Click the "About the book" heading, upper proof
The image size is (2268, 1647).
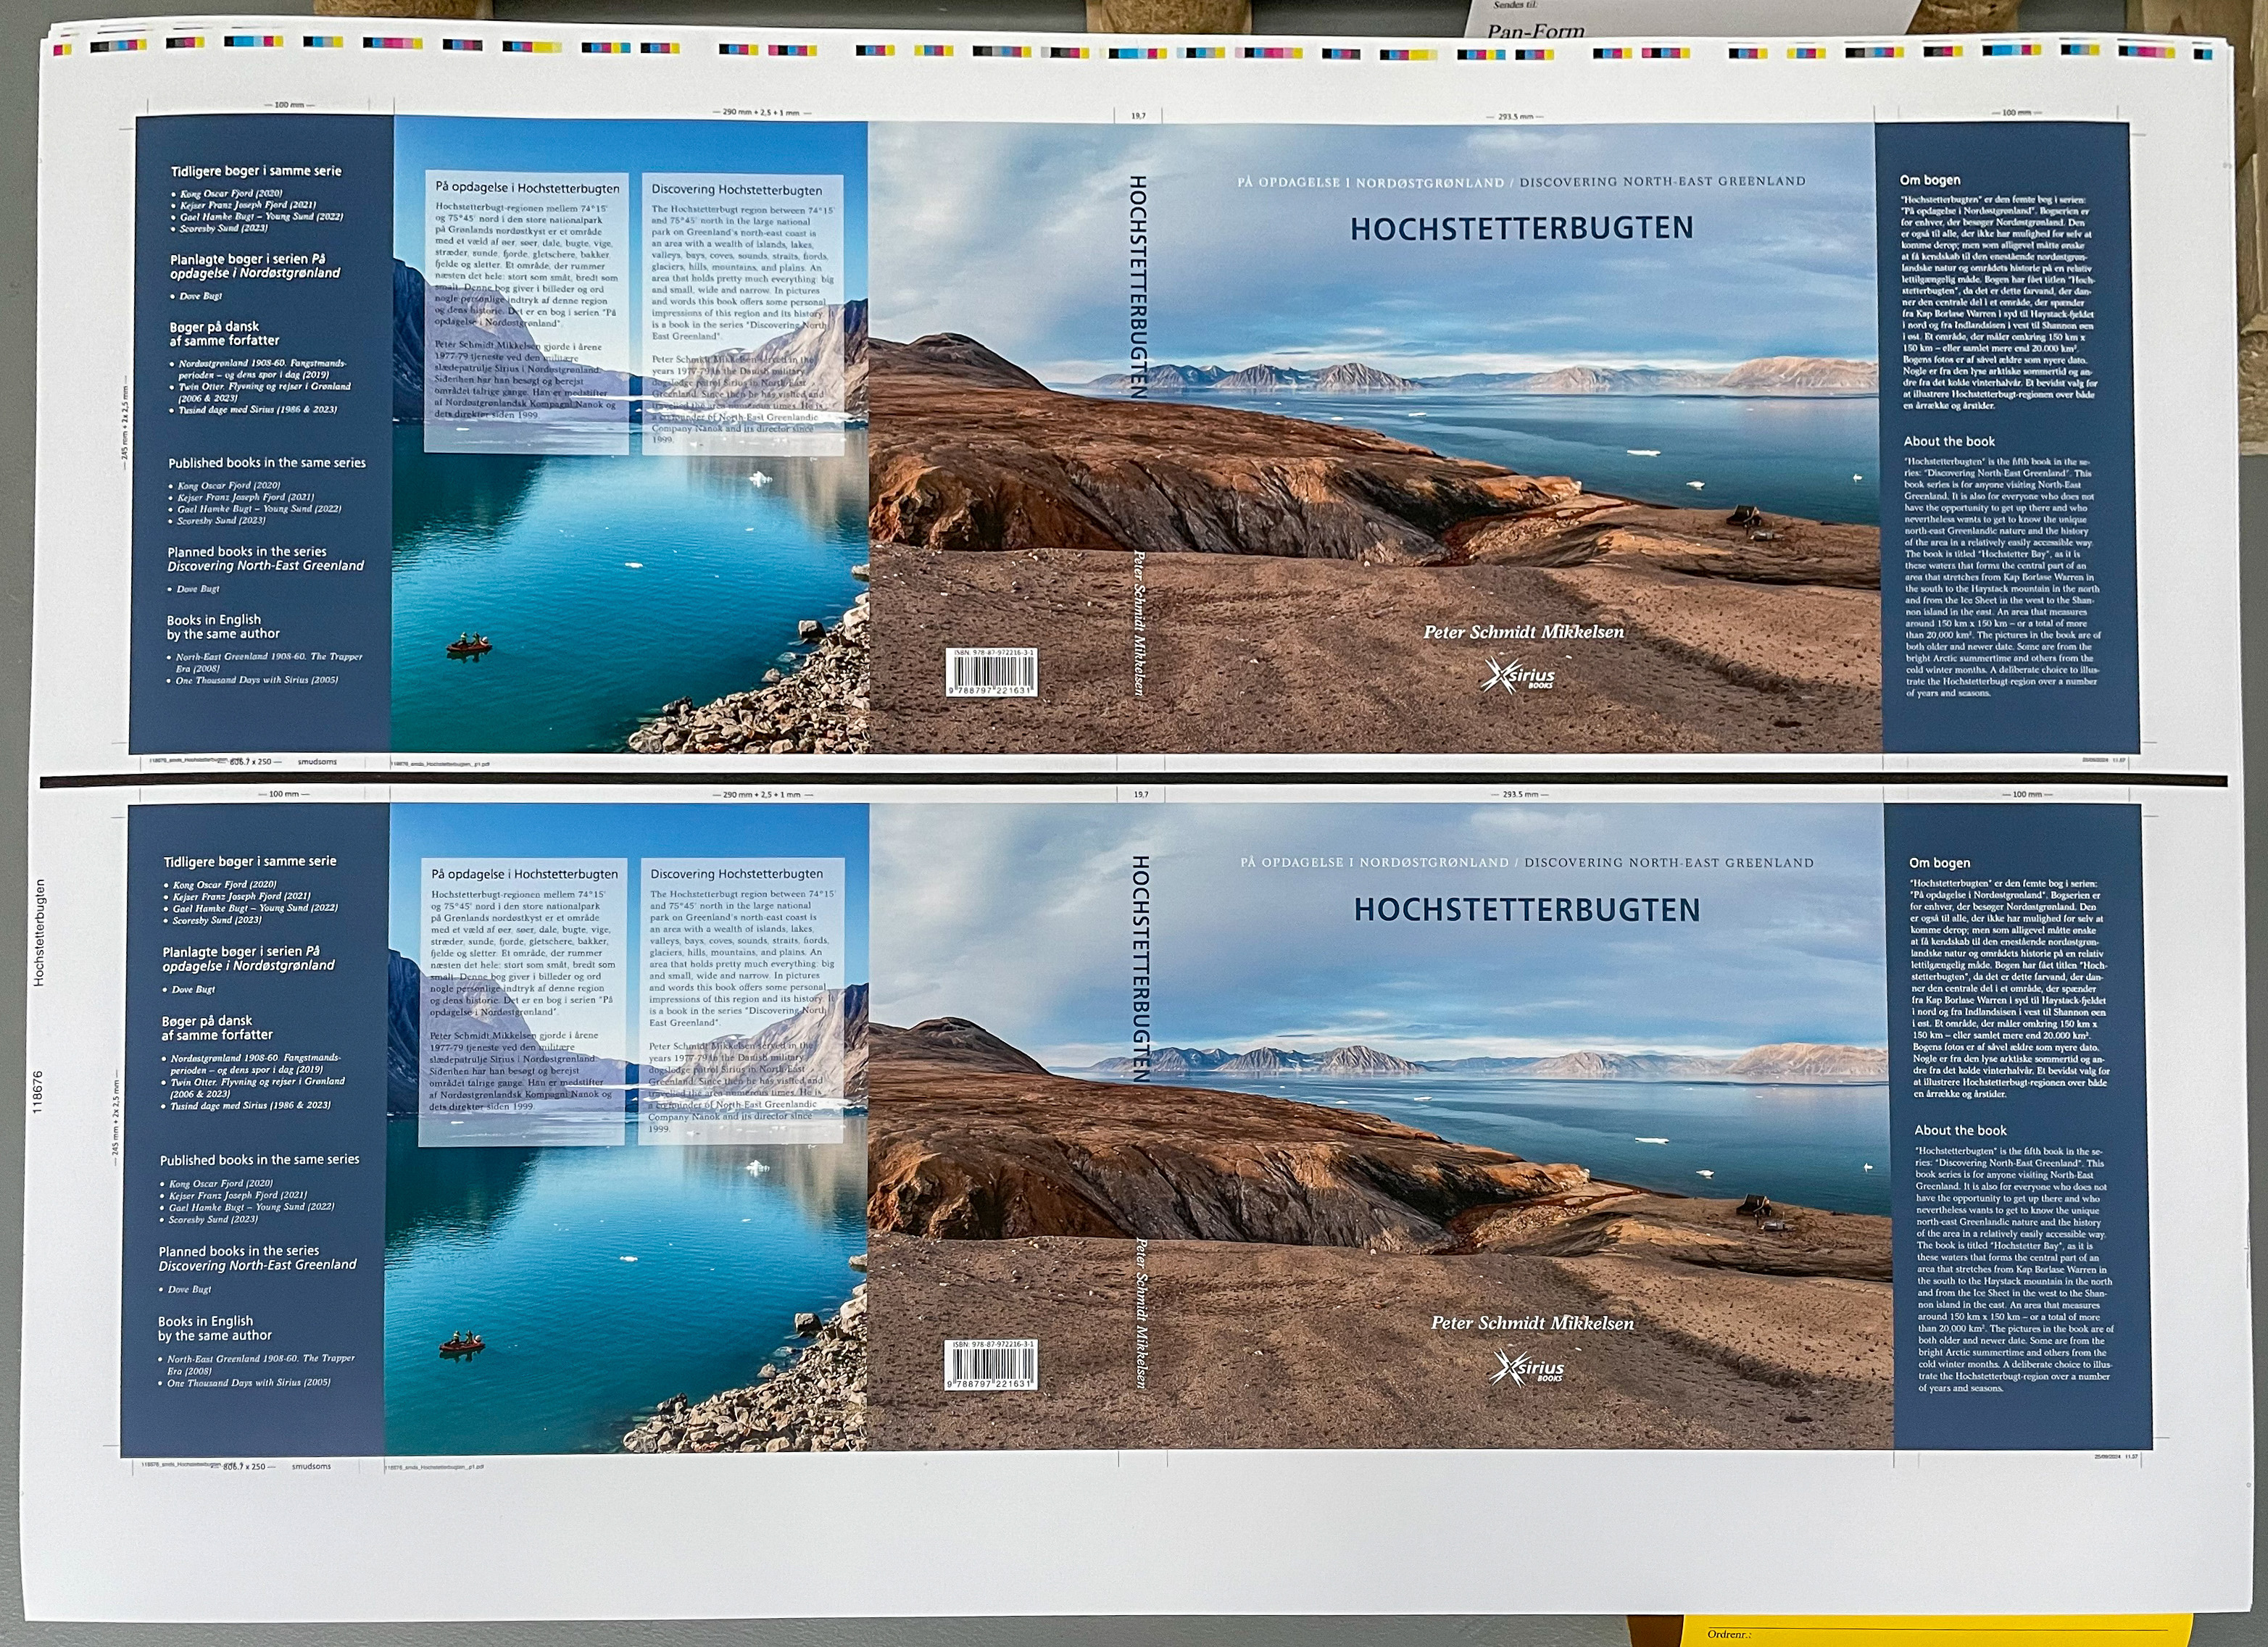click(x=1949, y=441)
